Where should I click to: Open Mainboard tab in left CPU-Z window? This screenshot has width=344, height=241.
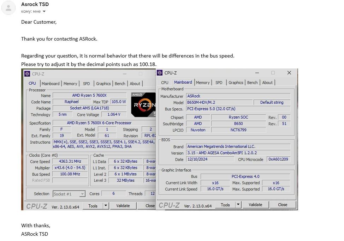pyautogui.click(x=51, y=84)
